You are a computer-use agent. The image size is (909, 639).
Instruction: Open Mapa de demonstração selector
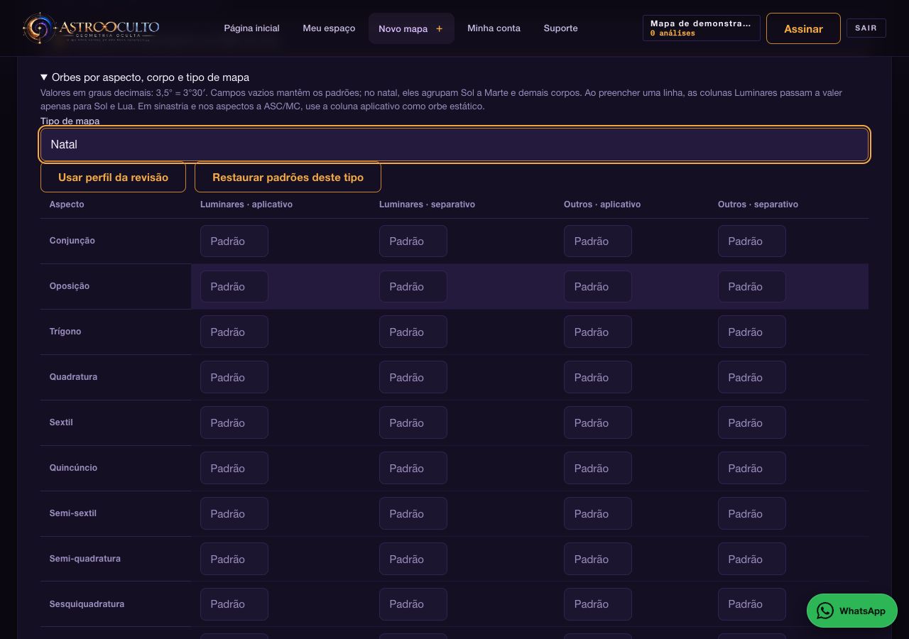[x=702, y=28]
